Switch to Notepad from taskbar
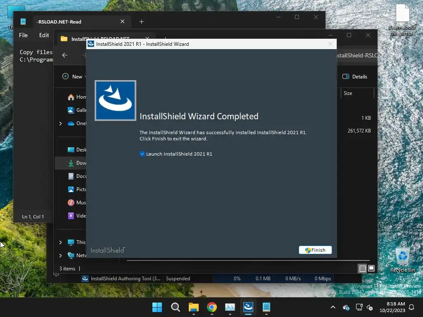 click(266, 307)
